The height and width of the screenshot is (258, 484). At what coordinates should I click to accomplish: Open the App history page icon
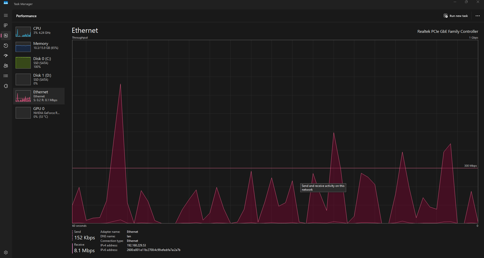[6, 46]
